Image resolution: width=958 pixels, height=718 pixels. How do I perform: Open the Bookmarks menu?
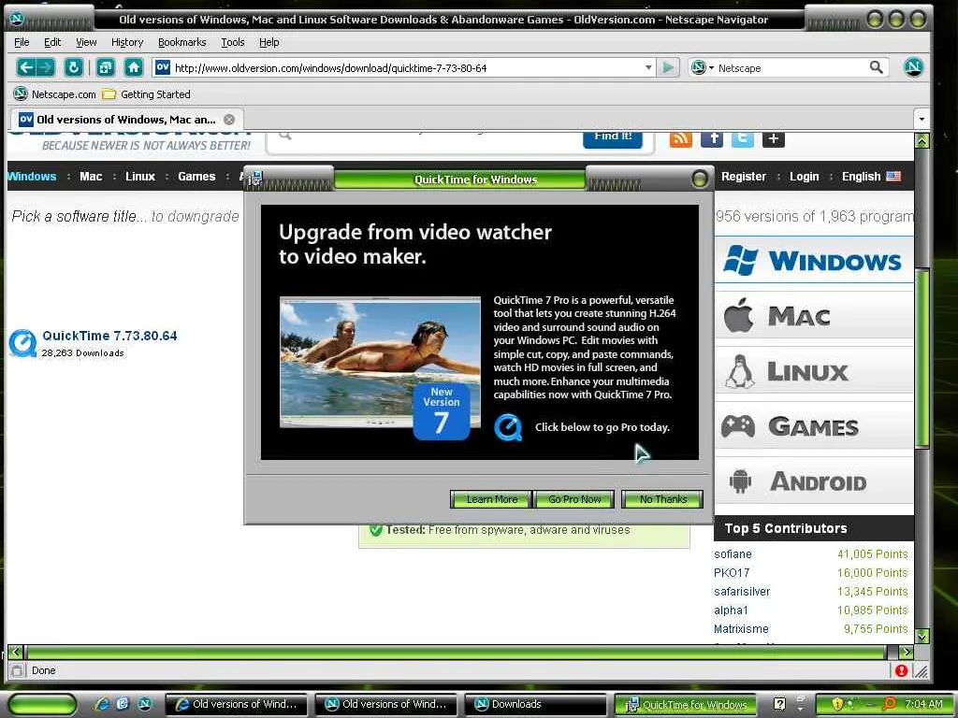pos(182,42)
